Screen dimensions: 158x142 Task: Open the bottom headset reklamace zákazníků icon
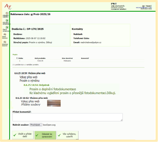point(5,42)
